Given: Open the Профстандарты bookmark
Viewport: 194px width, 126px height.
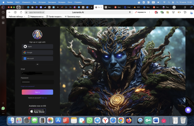Looking at the screenshot, I should point(55,16).
